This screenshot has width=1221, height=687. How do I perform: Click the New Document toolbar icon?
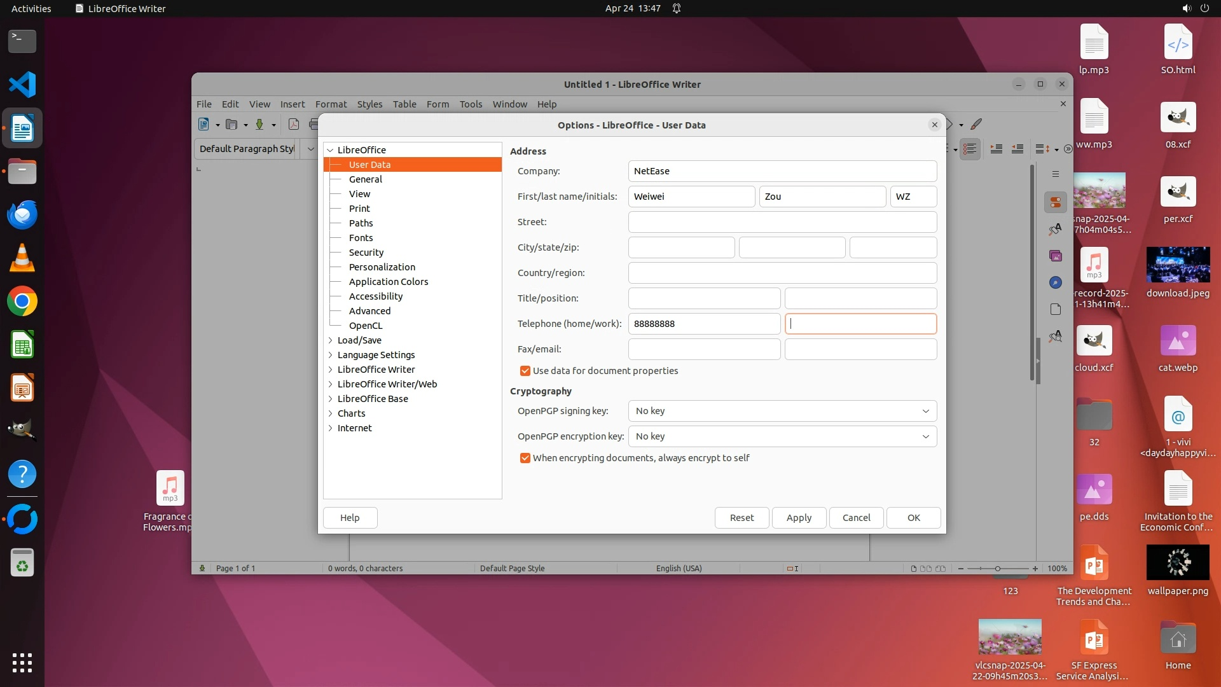click(203, 125)
